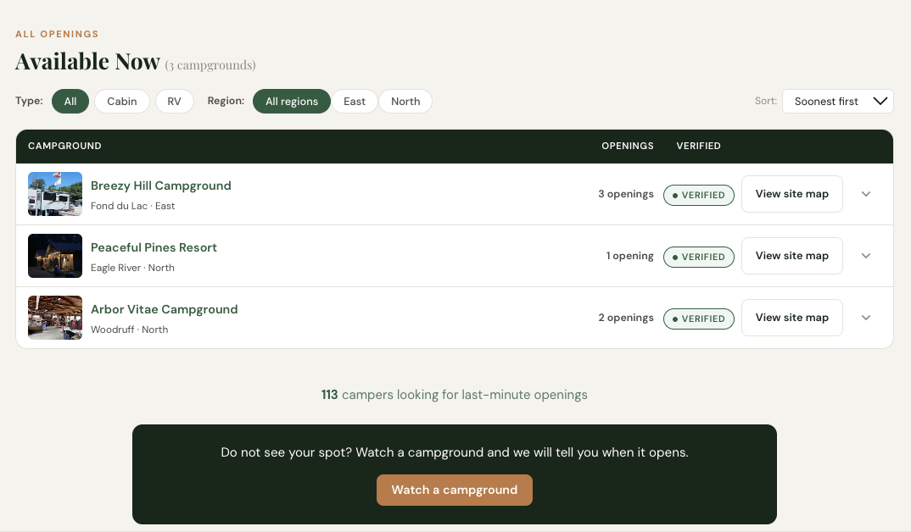
Task: Open the Arbor Vitae Campground link
Action: click(165, 309)
